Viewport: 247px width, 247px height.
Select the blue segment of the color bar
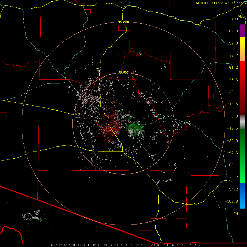tap(242, 196)
